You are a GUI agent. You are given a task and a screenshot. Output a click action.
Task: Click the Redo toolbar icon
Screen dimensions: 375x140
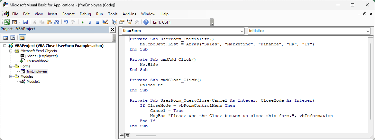pyautogui.click(x=73, y=22)
